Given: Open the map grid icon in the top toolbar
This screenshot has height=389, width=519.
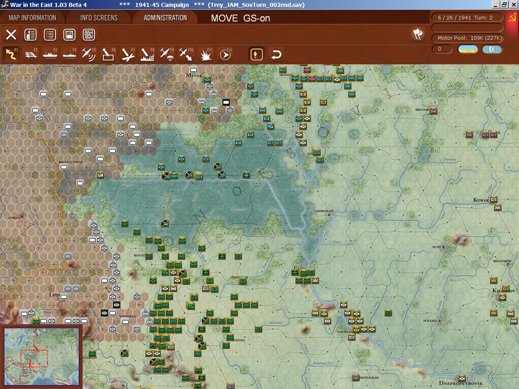Looking at the screenshot, I should click(x=89, y=34).
